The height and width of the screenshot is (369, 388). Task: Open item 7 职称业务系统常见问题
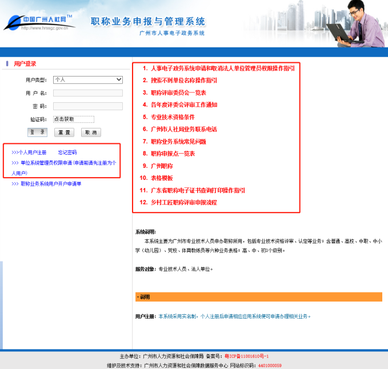point(178,142)
